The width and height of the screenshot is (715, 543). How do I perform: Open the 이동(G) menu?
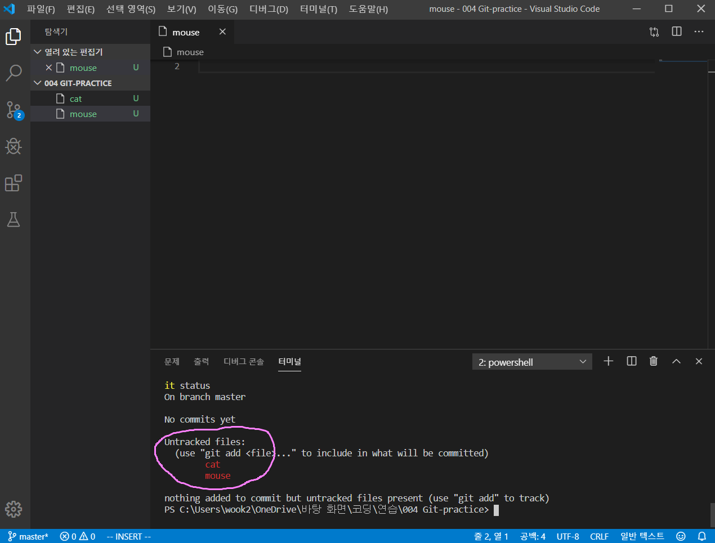(222, 9)
